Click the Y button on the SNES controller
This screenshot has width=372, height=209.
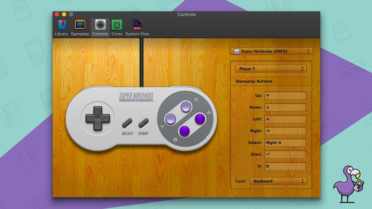tap(170, 119)
